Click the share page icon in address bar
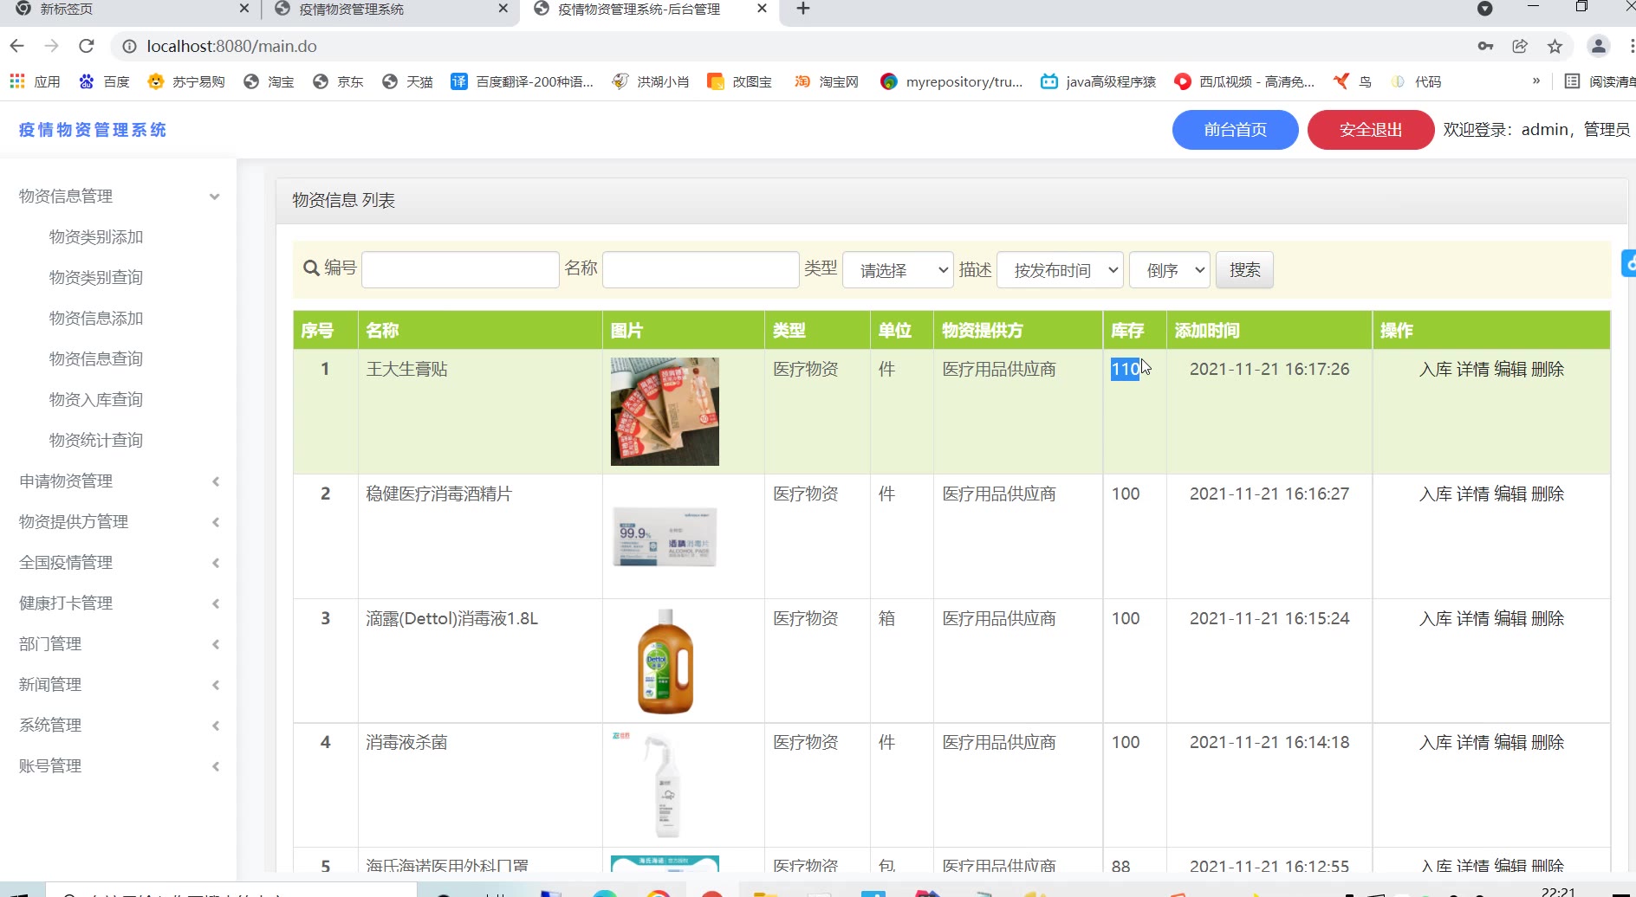 click(1520, 46)
